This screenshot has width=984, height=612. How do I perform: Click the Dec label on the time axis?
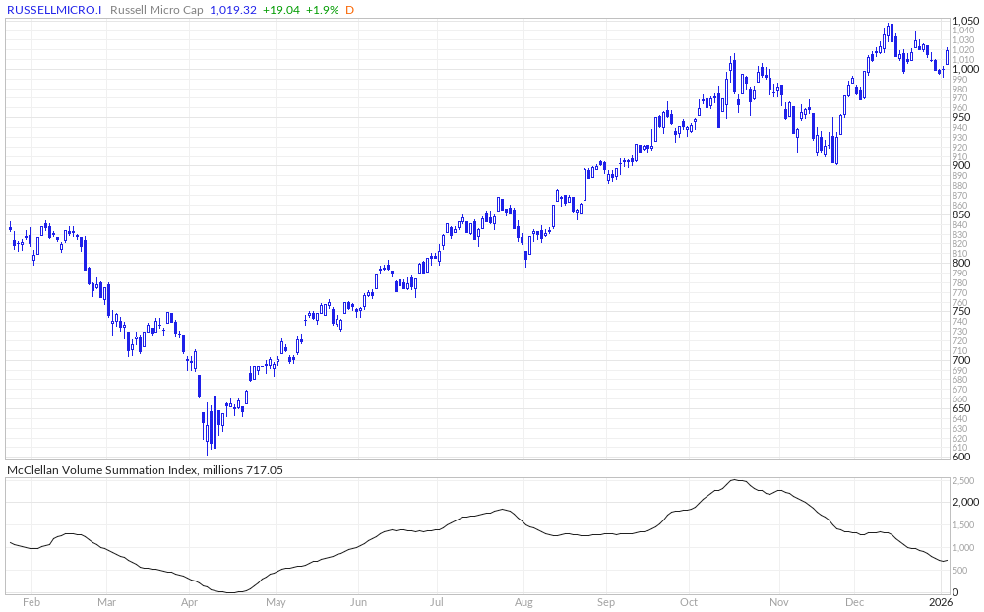point(854,601)
